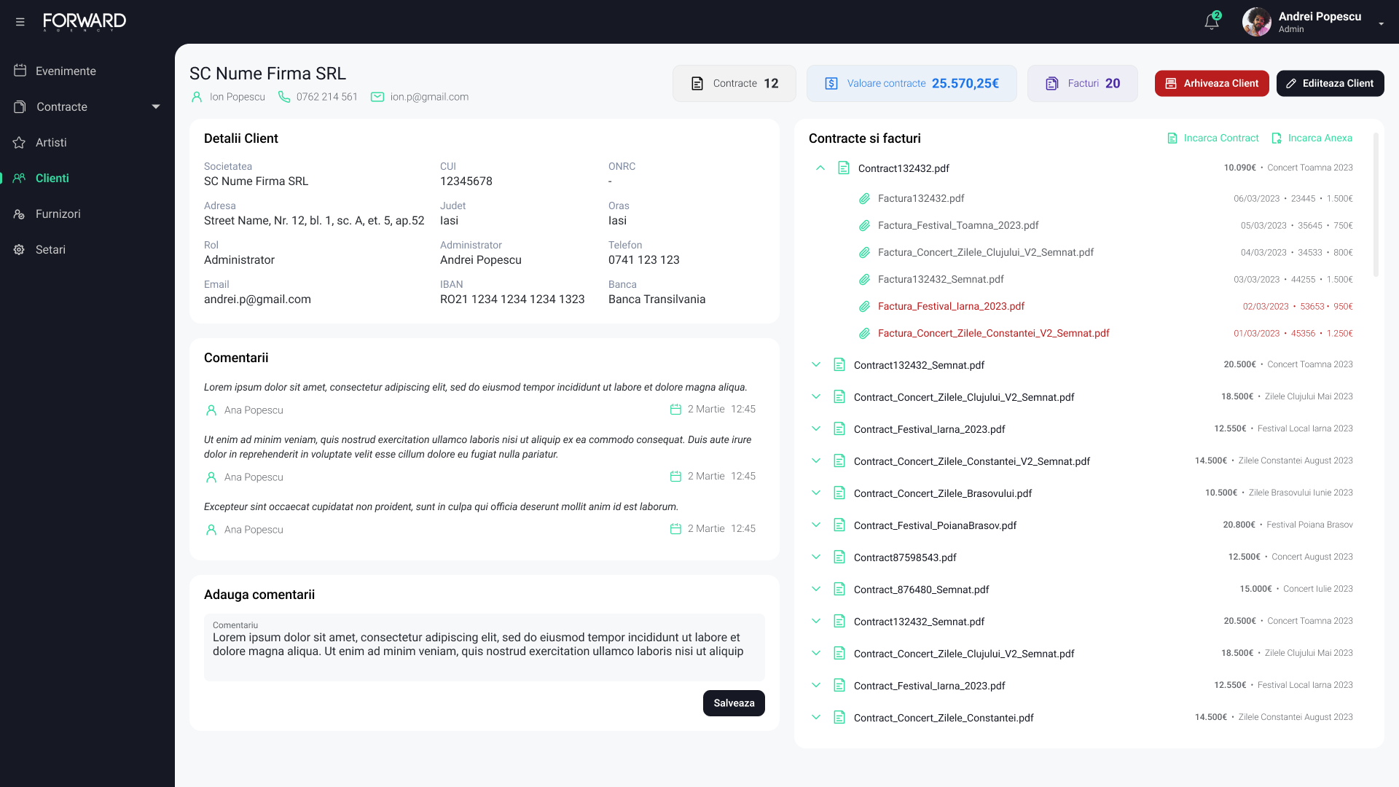Click inside the Comentariu text field
This screenshot has width=1399, height=787.
pyautogui.click(x=484, y=647)
